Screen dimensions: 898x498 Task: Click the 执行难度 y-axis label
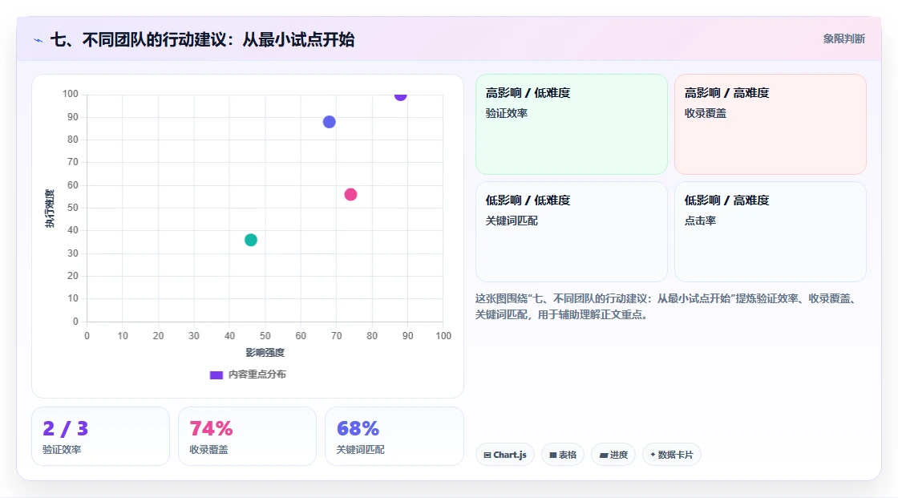pyautogui.click(x=50, y=208)
